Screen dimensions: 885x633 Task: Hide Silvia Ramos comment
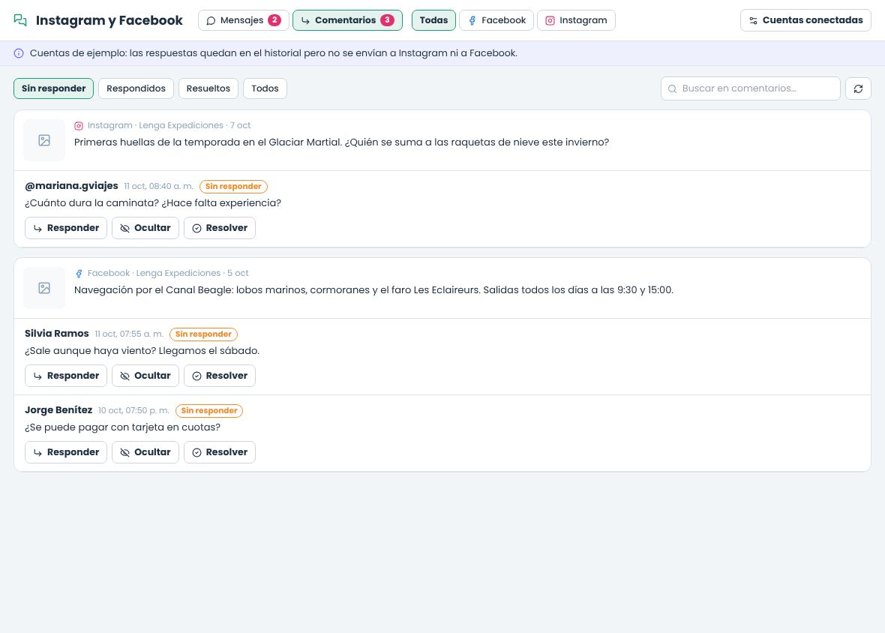coord(145,376)
